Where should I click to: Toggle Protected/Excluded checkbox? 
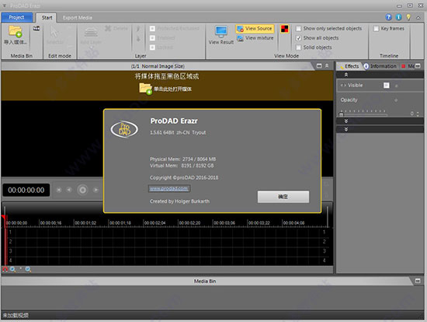152,28
